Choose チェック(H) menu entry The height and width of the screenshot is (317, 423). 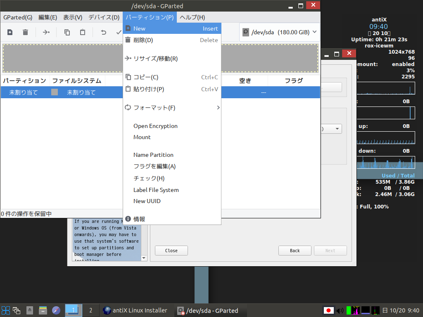(172, 178)
